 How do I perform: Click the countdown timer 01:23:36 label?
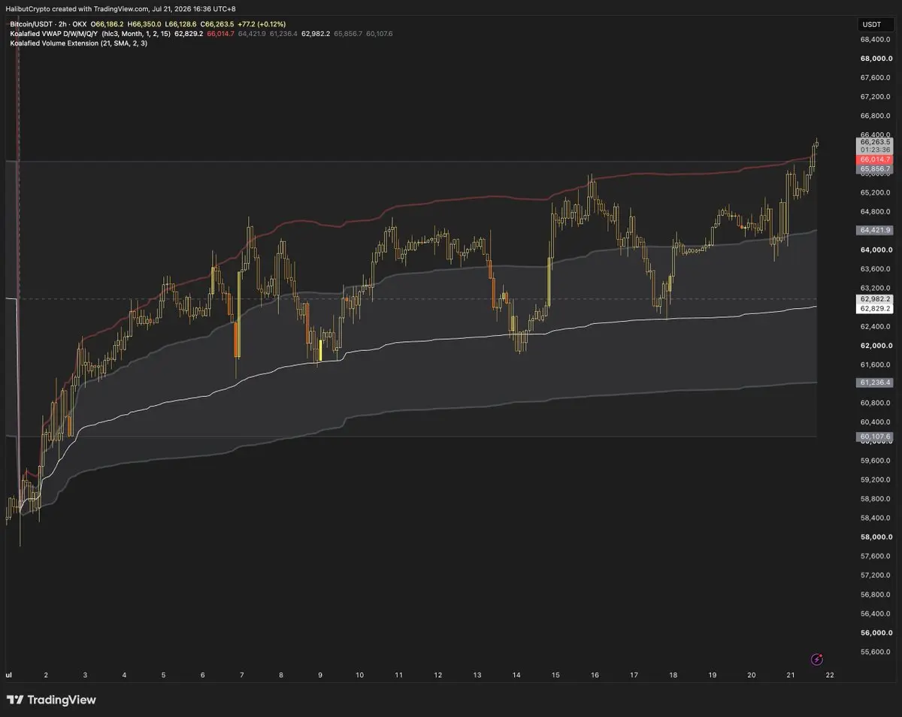click(x=875, y=150)
